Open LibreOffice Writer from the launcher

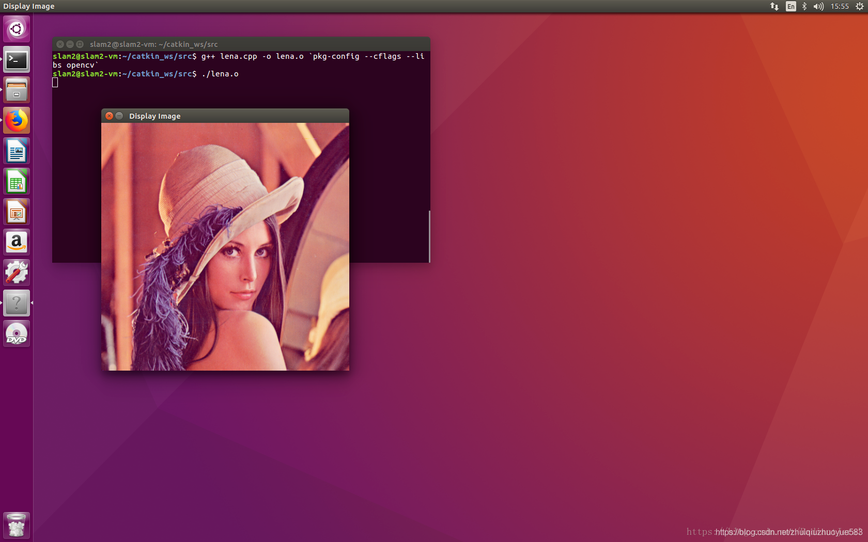[17, 151]
